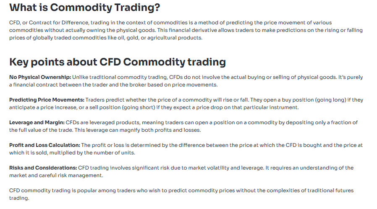The image size is (377, 209).
Task: Click the bold "Risks and Considerations:" label
Action: point(43,168)
